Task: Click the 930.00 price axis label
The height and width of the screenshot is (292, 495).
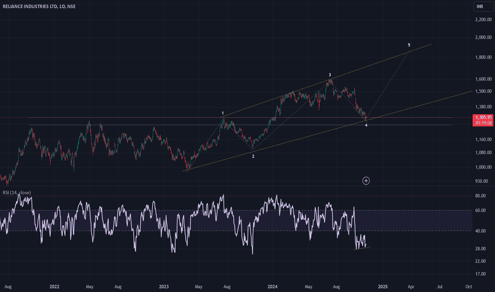Action: [x=481, y=181]
